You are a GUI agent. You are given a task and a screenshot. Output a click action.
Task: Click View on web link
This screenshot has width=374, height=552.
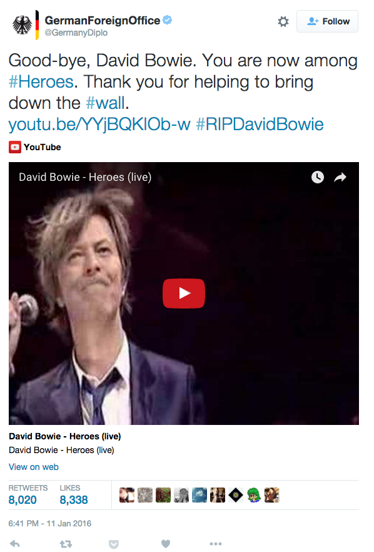coord(33,467)
